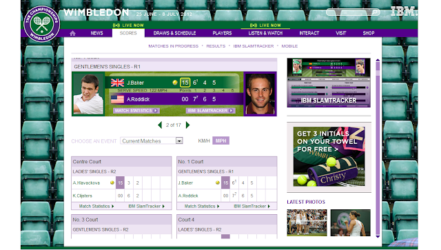Open the Results sub-link
This screenshot has height=250, width=441.
pyautogui.click(x=216, y=46)
